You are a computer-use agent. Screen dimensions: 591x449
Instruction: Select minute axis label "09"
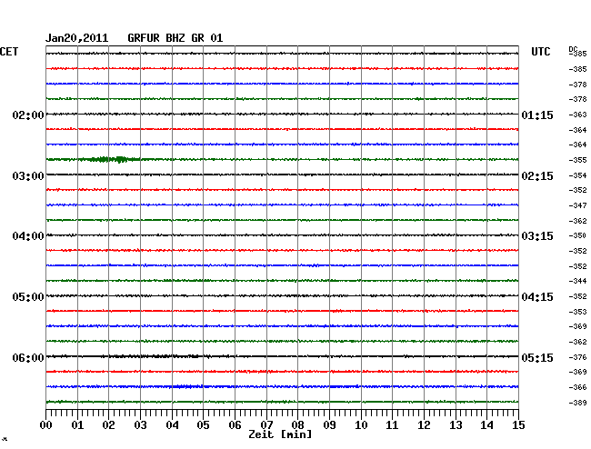point(329,424)
